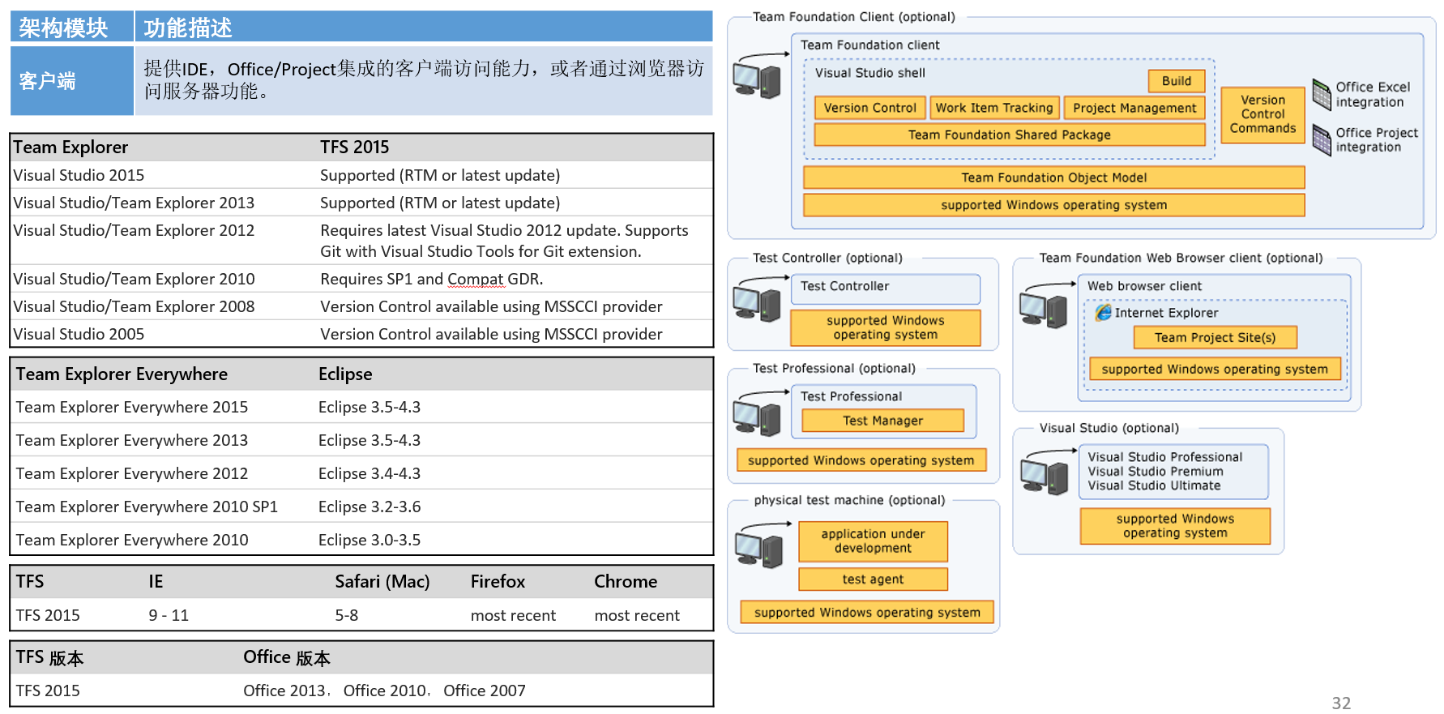Click the IE column header
Viewport: 1444px width, 714px height.
pos(156,582)
